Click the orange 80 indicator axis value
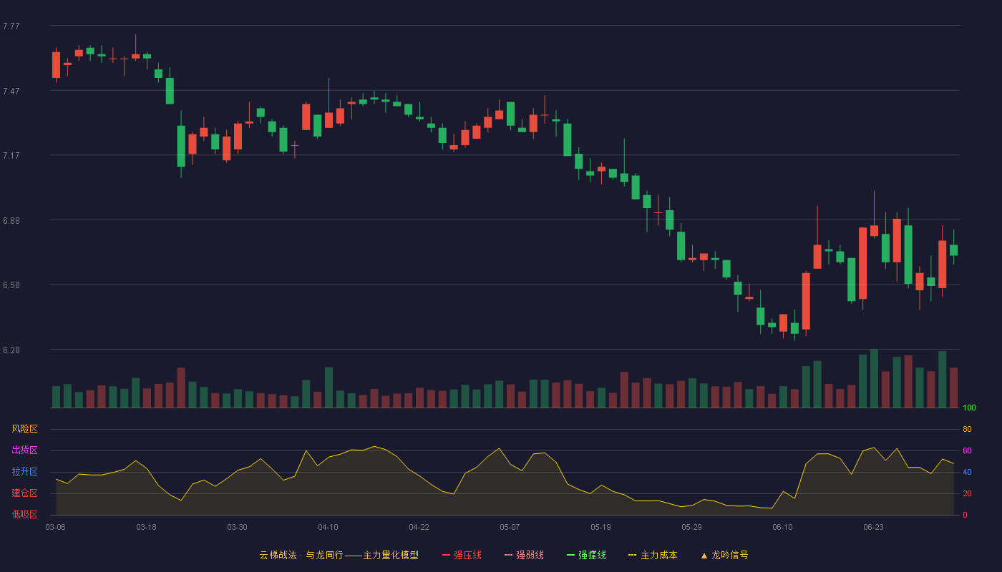The height and width of the screenshot is (572, 1002). [967, 430]
